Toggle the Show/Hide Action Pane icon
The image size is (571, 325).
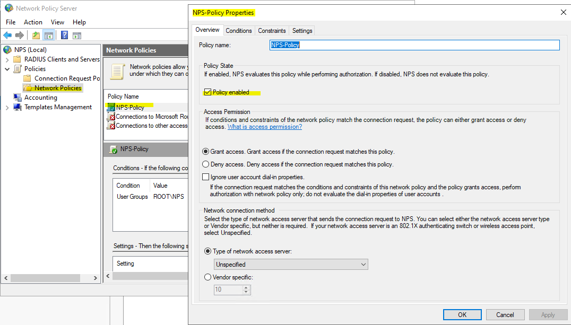click(x=77, y=36)
